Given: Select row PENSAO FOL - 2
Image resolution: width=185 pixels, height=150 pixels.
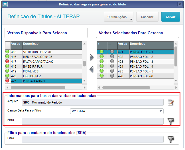Looking at the screenshot, I should [x=135, y=57].
